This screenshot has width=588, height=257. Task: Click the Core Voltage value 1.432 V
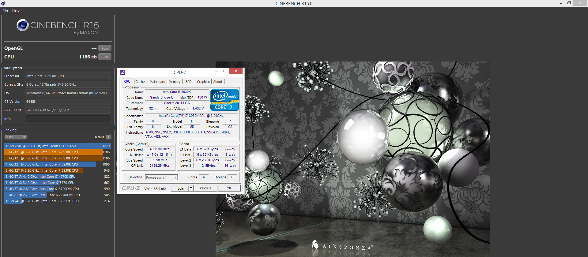[198, 108]
